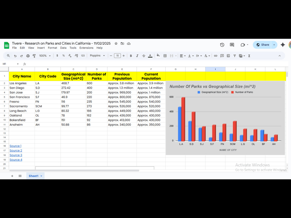The width and height of the screenshot is (291, 218).
Task: Open the Source 3 link
Action: 16,155
